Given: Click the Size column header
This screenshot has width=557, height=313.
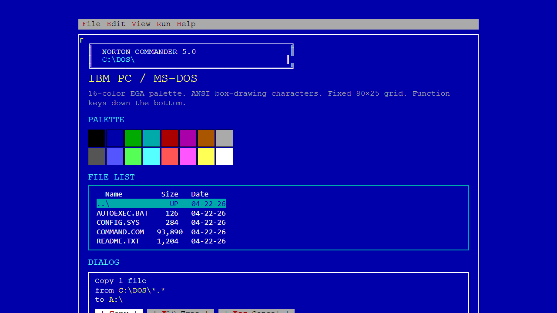Looking at the screenshot, I should [x=170, y=194].
